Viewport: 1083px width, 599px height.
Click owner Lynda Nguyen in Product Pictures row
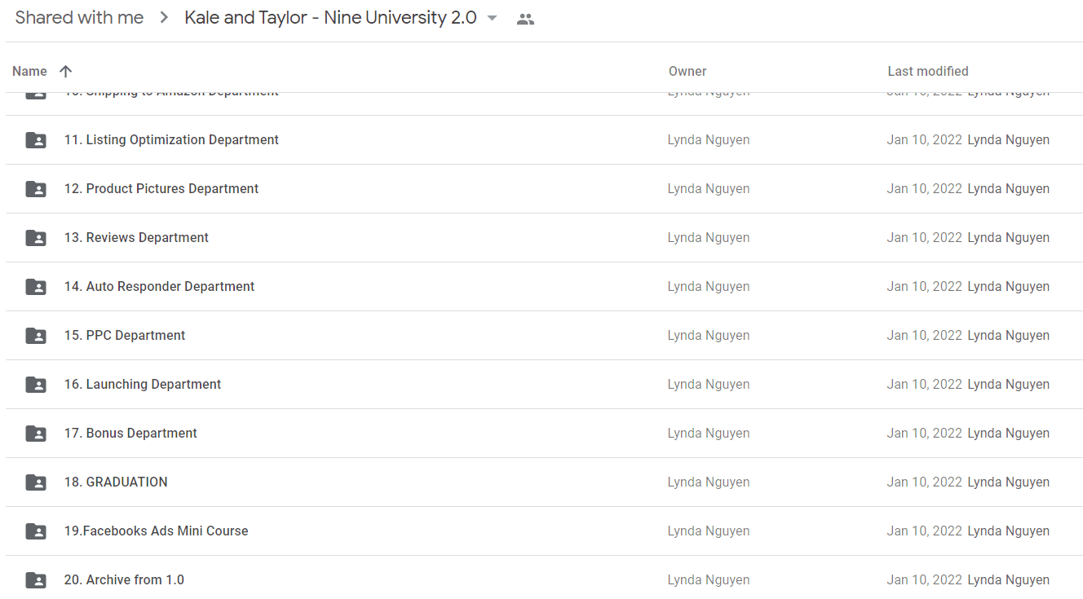tap(709, 188)
